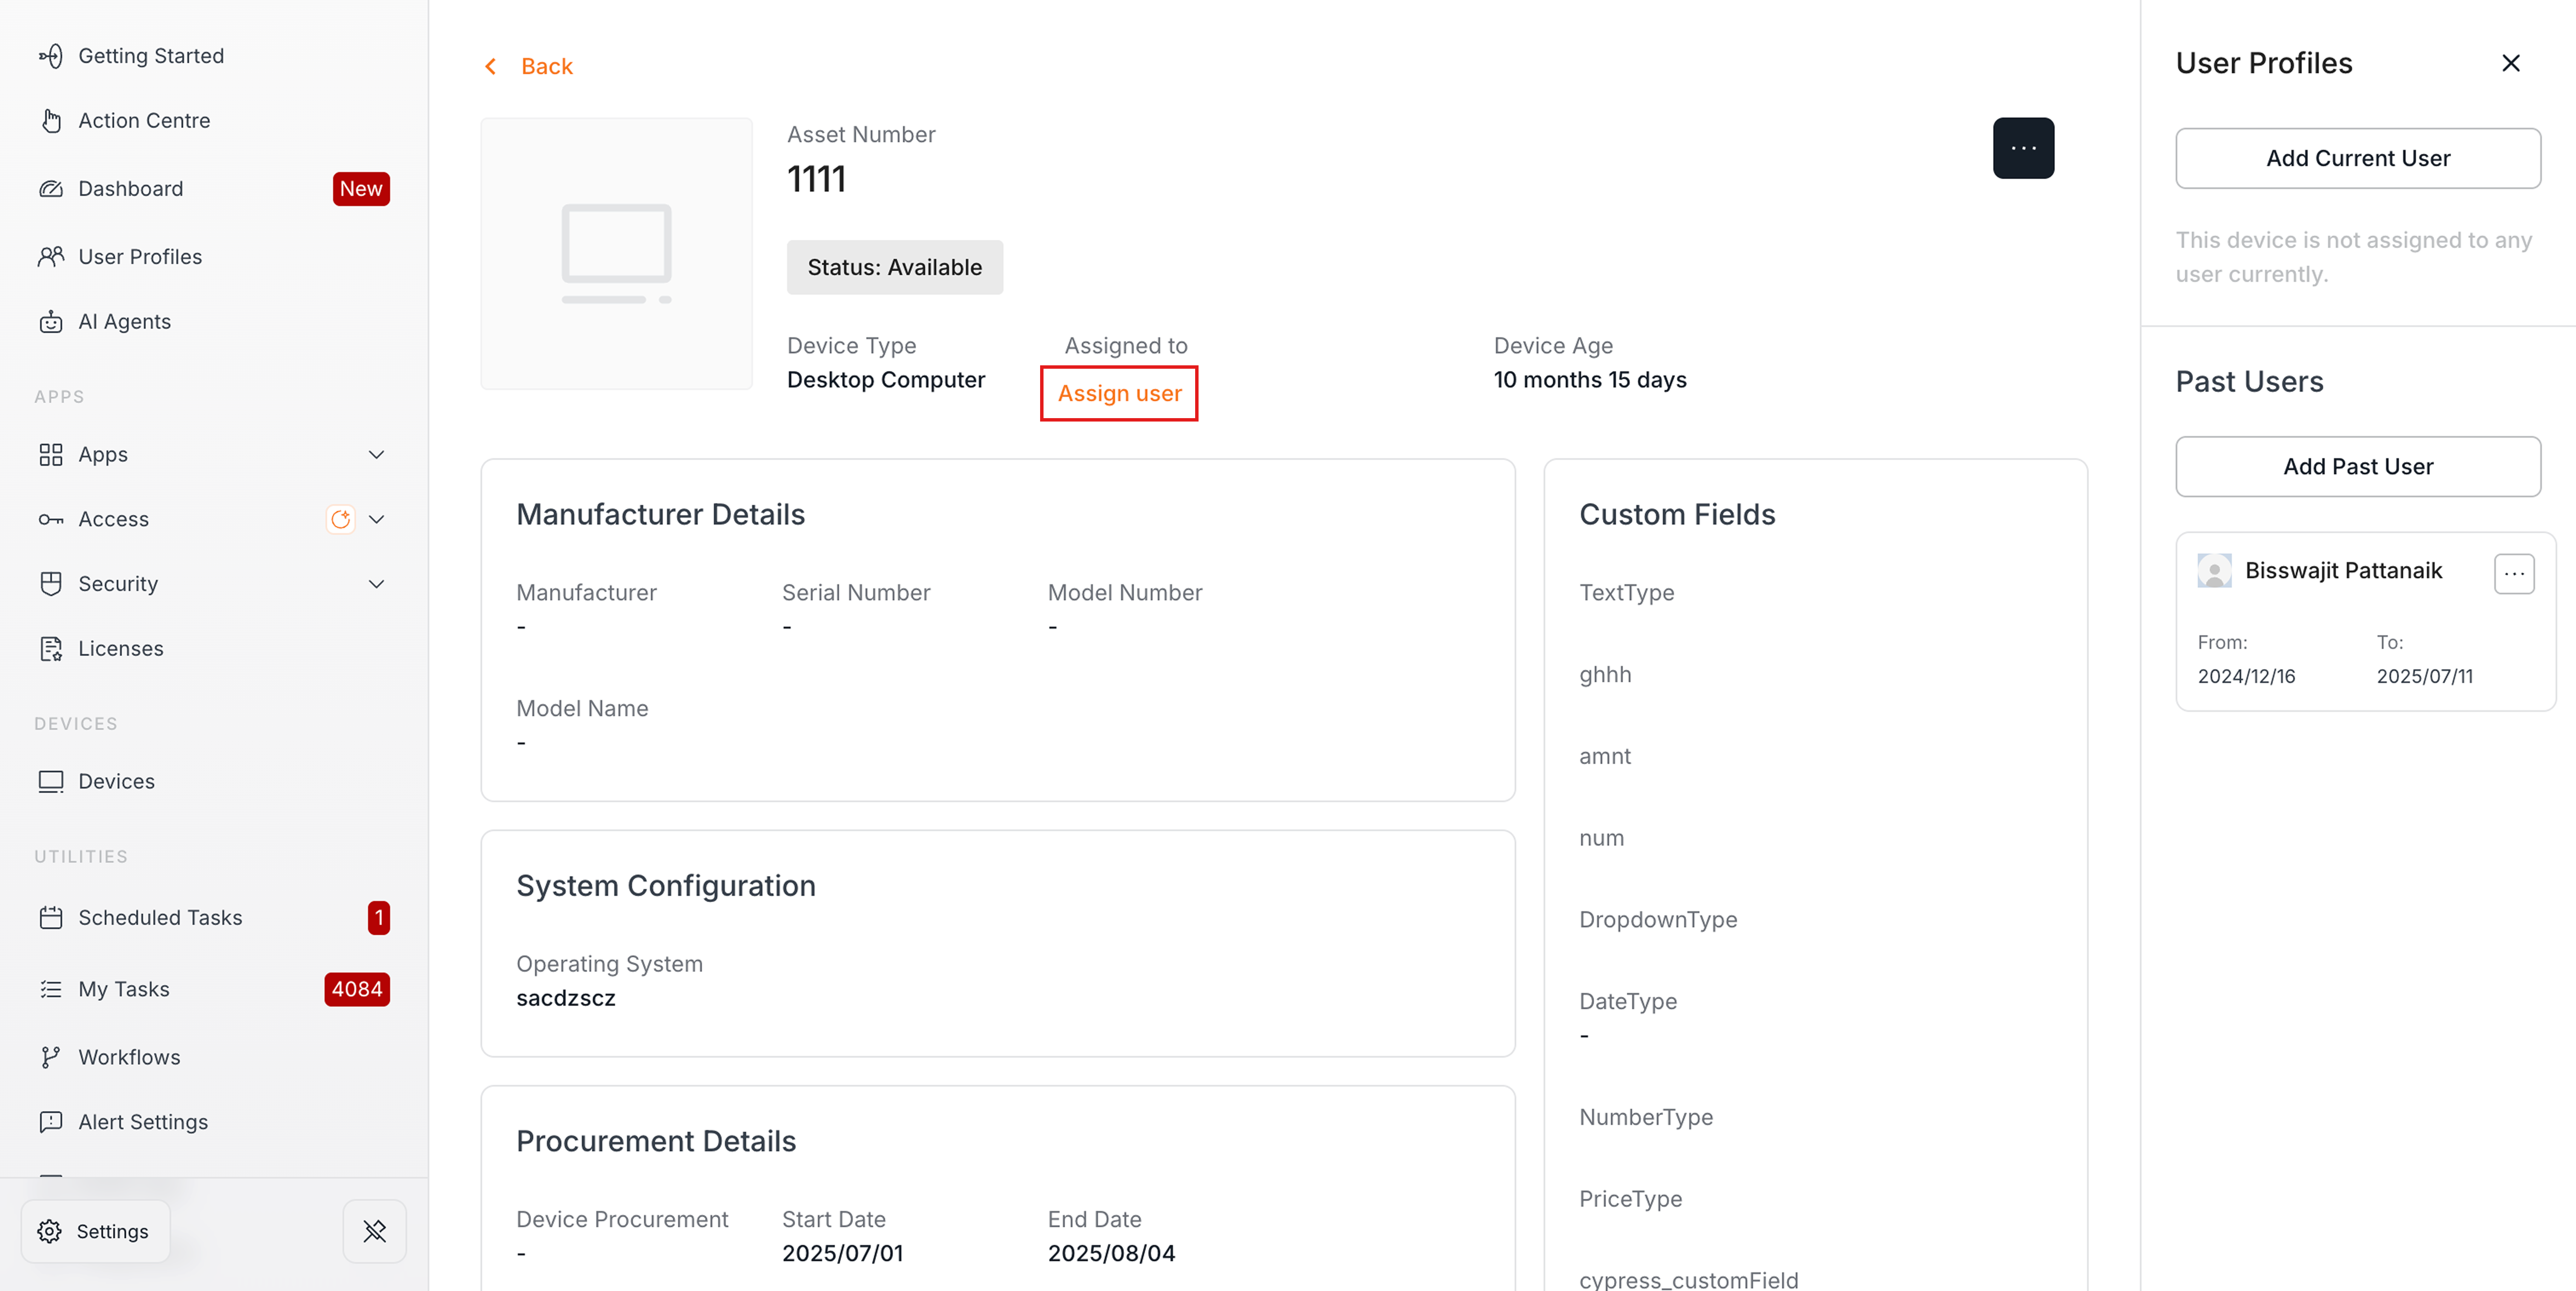This screenshot has height=1291, width=2576.
Task: Close the User Profiles panel
Action: 2510,63
